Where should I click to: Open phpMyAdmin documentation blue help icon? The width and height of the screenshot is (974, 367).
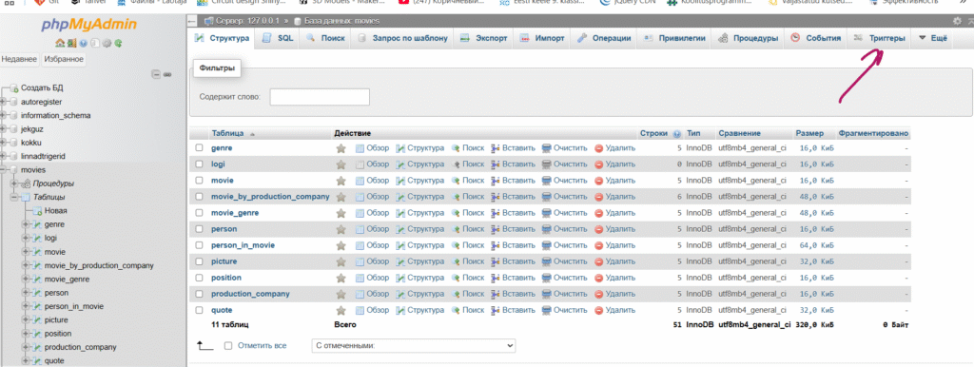coord(84,43)
